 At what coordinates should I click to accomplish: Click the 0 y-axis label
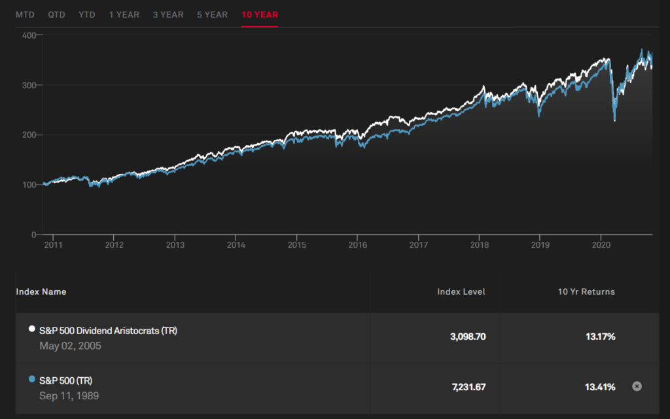point(34,235)
